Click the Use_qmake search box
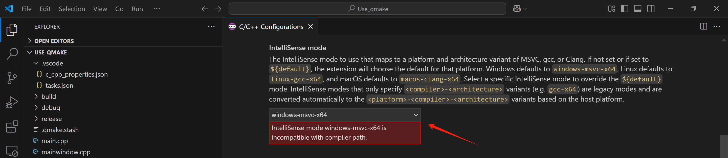This screenshot has height=158, width=728. click(367, 9)
